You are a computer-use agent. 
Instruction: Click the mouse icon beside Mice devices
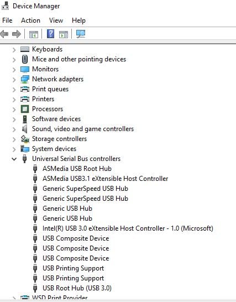click(x=25, y=59)
